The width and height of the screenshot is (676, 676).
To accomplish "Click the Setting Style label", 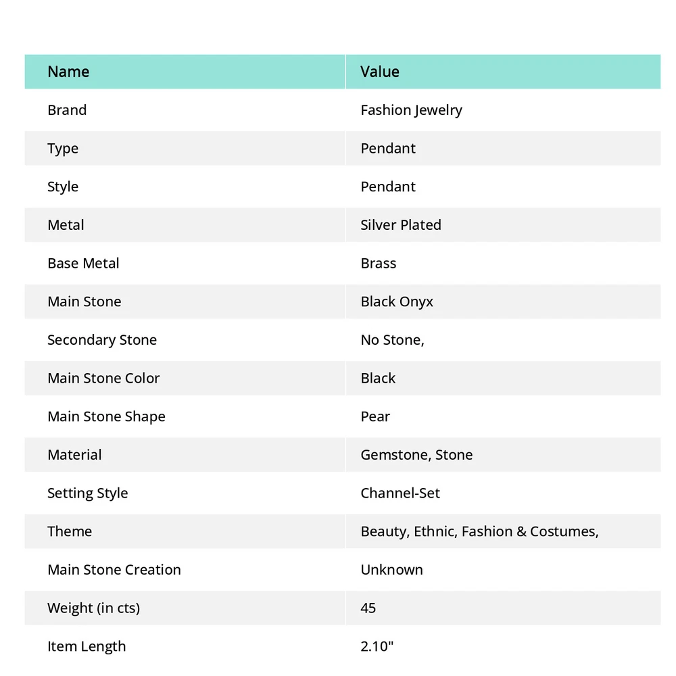I will (87, 493).
